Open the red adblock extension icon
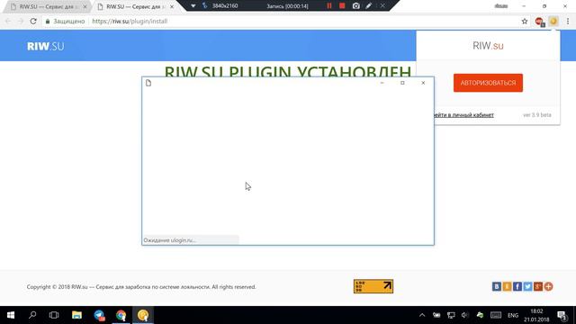This screenshot has height=324, width=576. pos(539,22)
